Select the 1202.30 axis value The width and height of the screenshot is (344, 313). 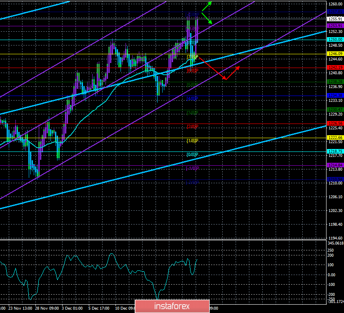pyautogui.click(x=335, y=211)
